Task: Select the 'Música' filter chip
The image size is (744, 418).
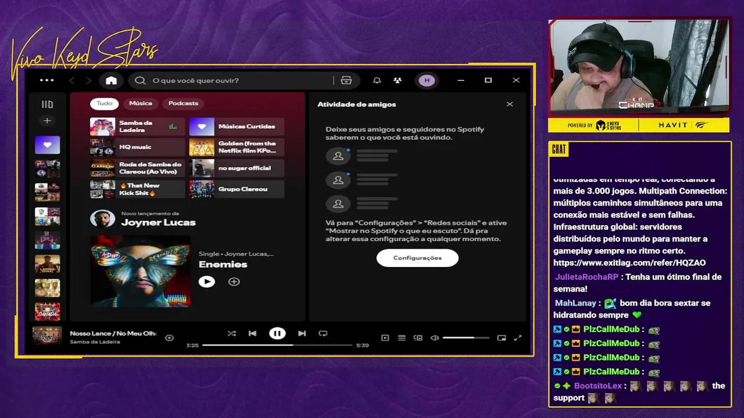Action: pyautogui.click(x=141, y=103)
